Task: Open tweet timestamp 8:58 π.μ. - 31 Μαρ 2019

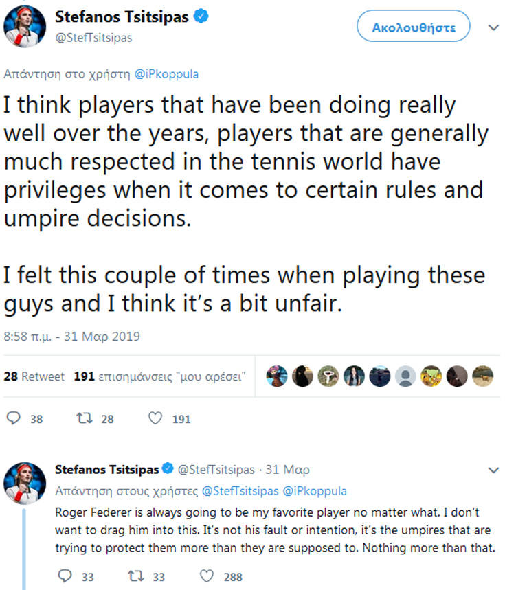Action: pos(71,337)
